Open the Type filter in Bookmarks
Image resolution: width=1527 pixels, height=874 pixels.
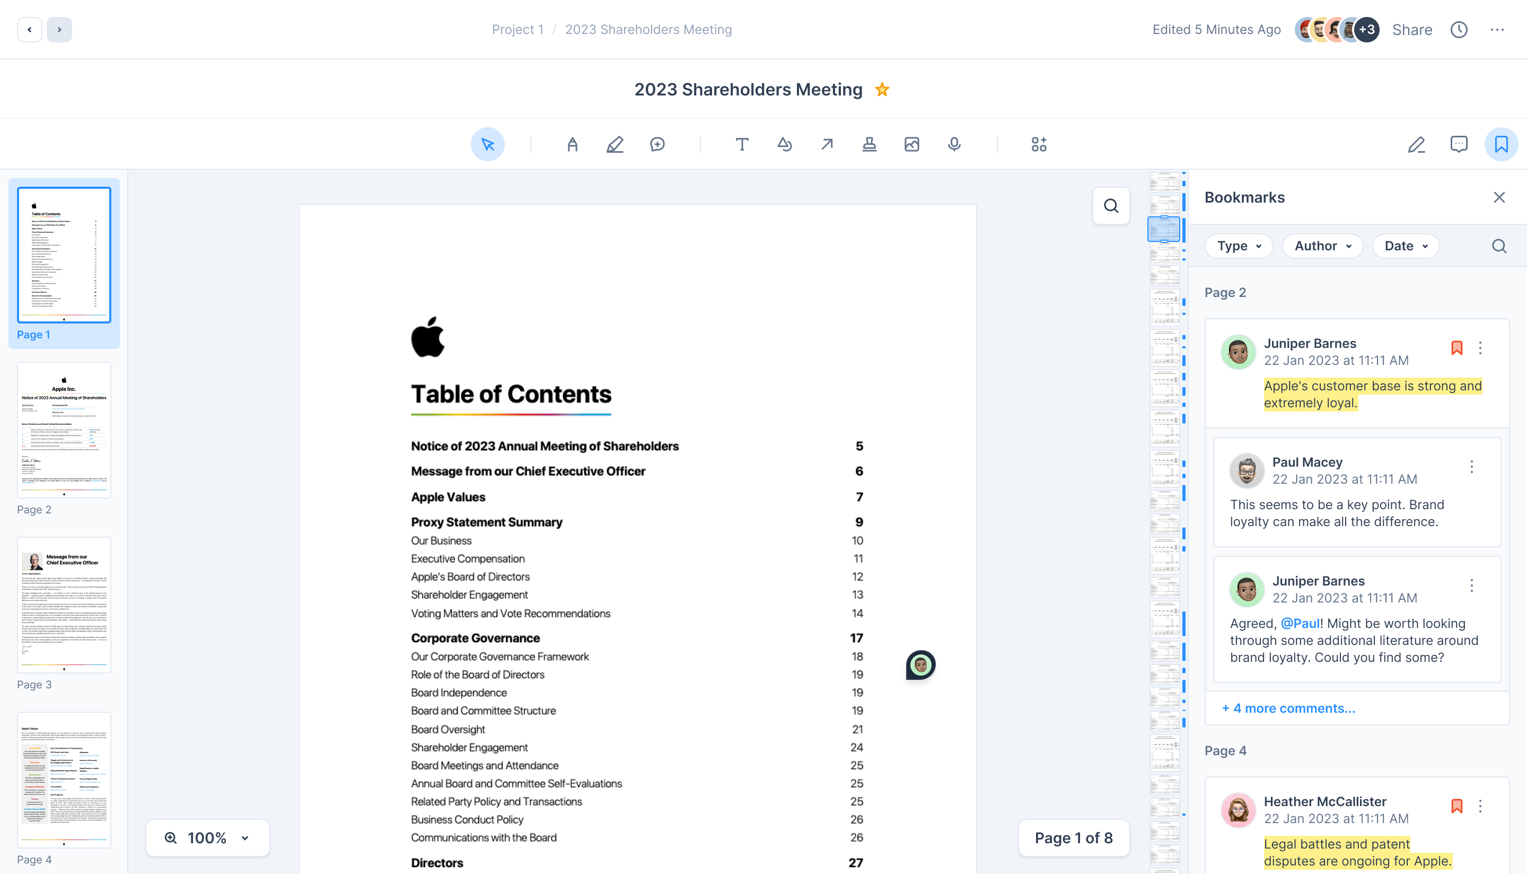1239,246
